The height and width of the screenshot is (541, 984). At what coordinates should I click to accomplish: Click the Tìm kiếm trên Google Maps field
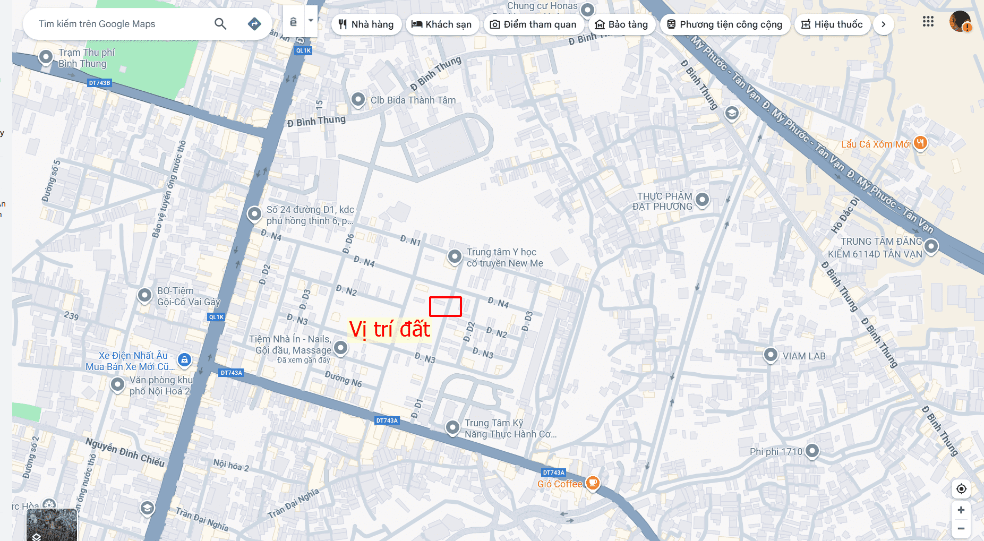122,24
